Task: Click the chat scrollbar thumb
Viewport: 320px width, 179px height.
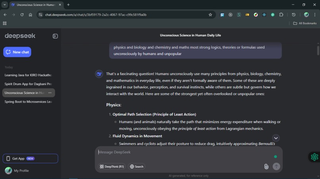Action: (x=318, y=50)
